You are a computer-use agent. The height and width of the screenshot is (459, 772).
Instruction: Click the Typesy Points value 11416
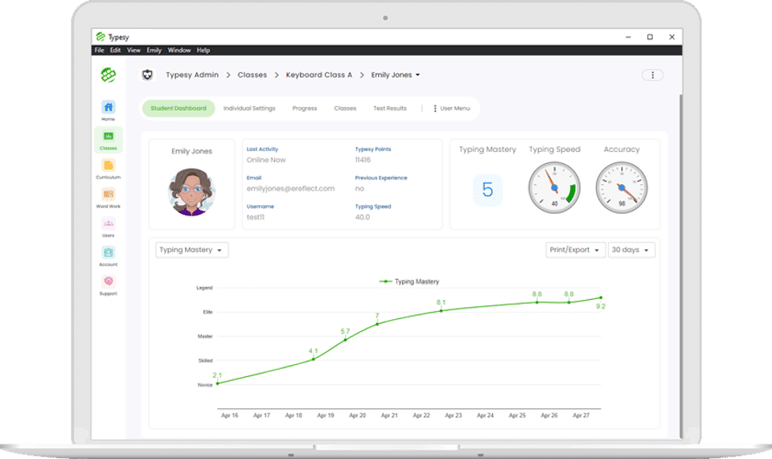tap(363, 160)
